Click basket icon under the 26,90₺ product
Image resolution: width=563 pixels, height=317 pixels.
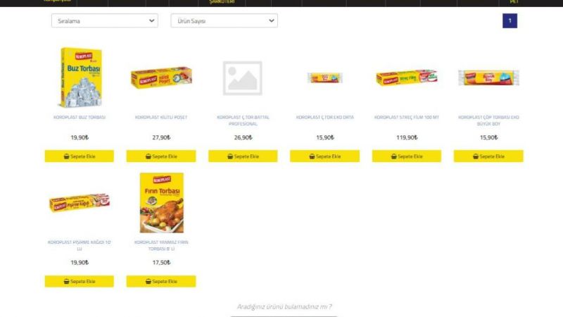230,156
